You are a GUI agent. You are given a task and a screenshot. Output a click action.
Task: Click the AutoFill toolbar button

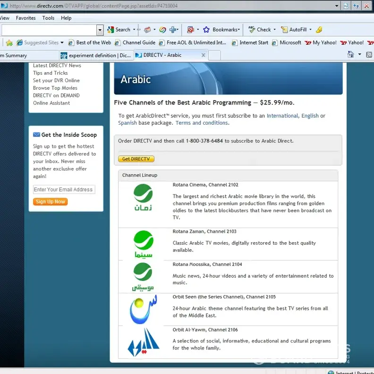click(x=294, y=30)
